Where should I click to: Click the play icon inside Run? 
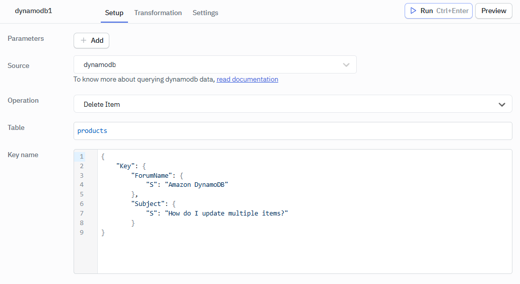413,11
